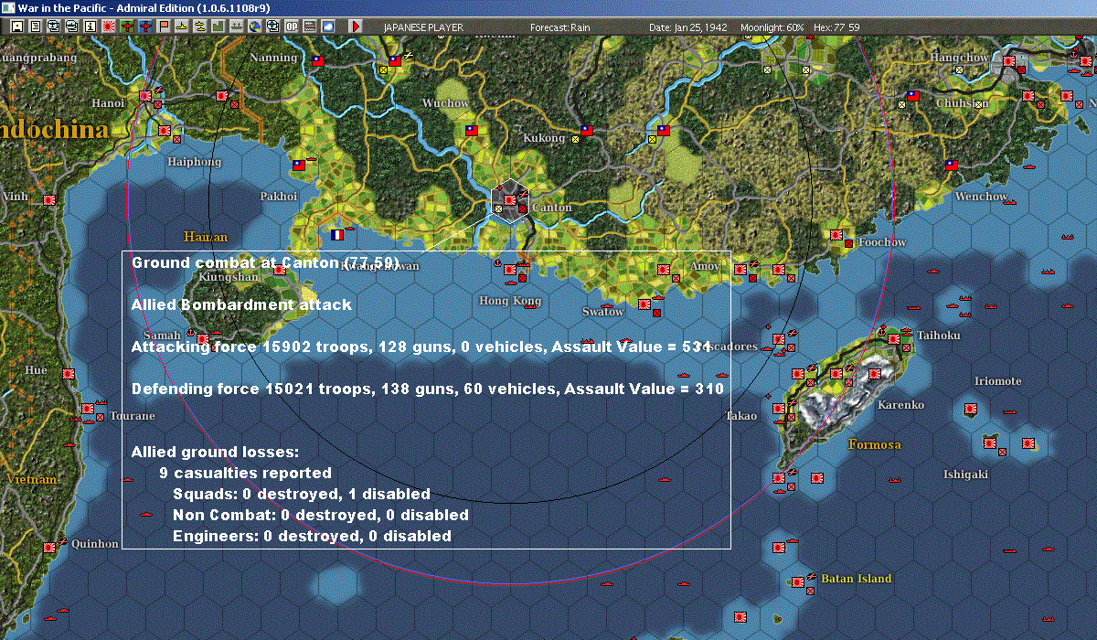Click 'Forecast: Rain' in top bar

[x=560, y=27]
